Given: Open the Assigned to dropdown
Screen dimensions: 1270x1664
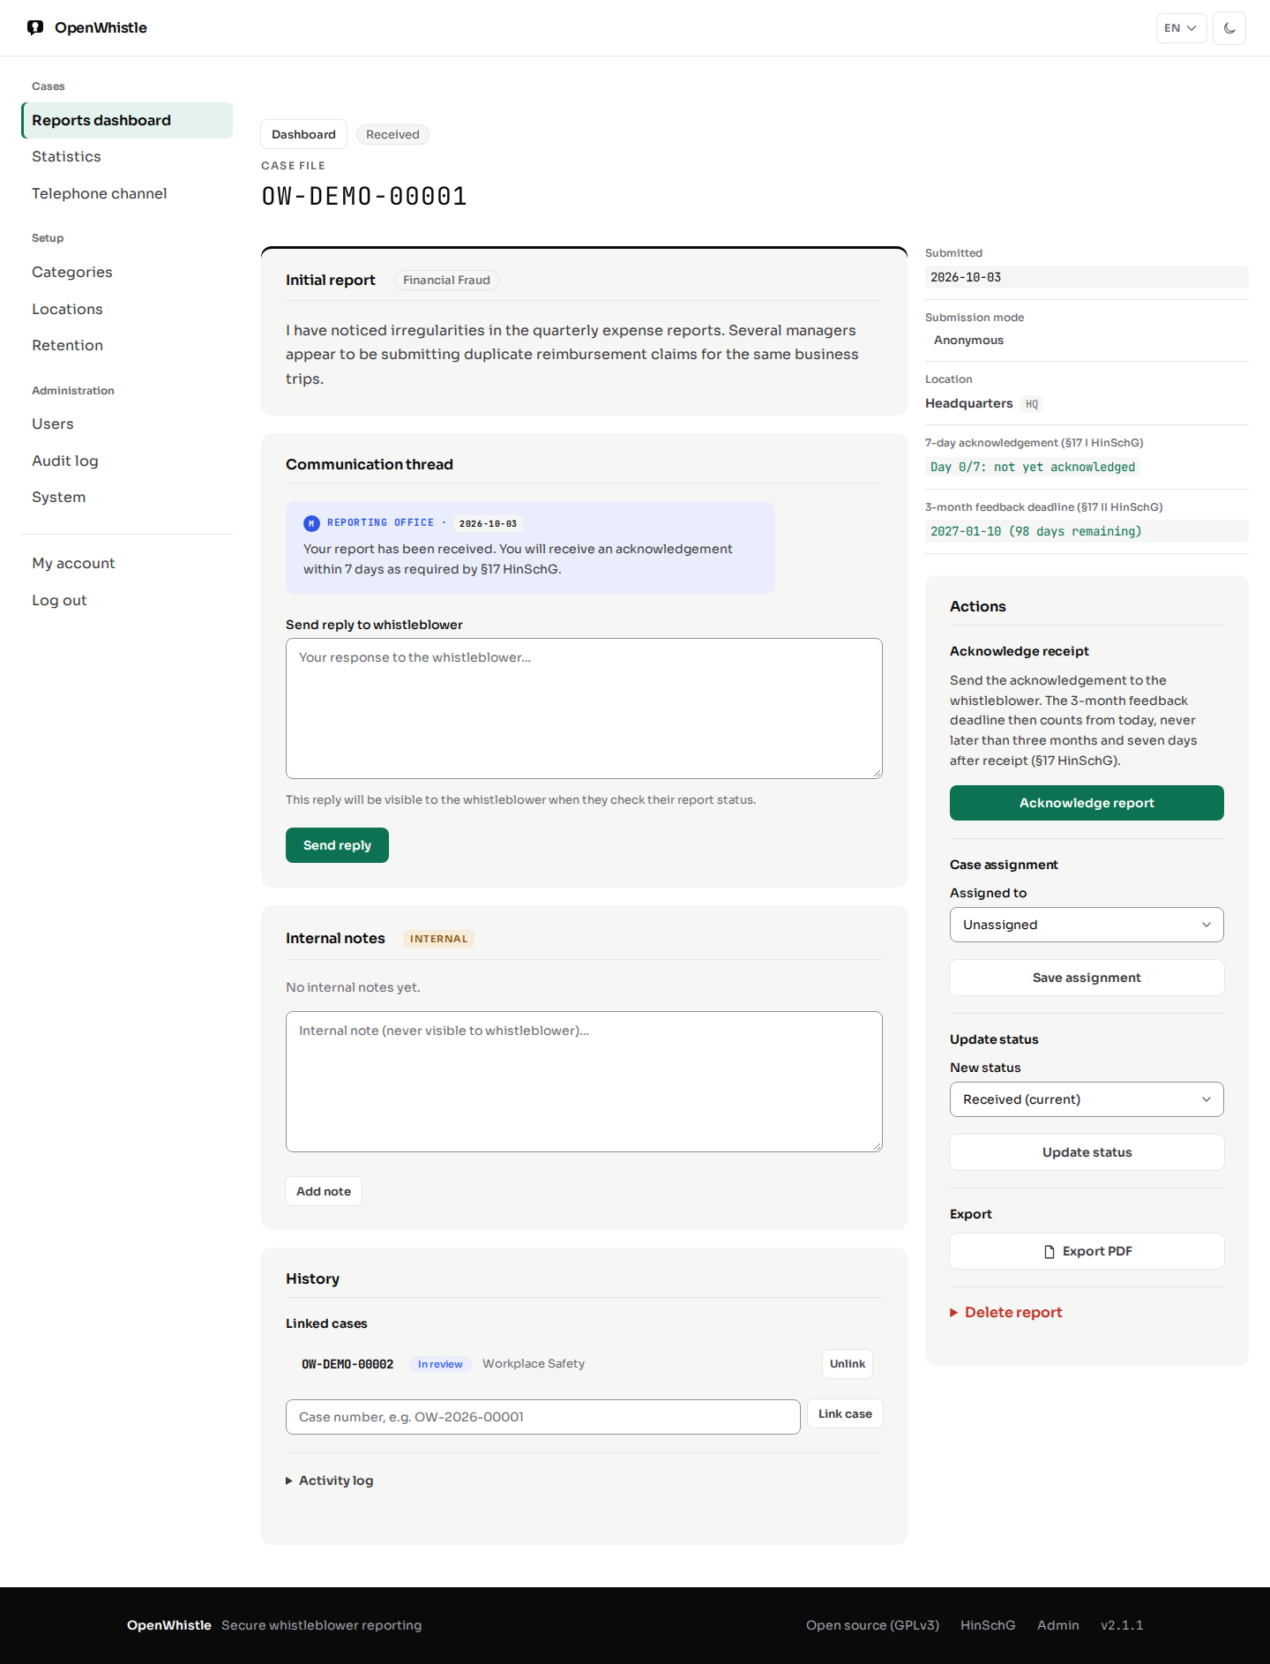Looking at the screenshot, I should (x=1087, y=925).
